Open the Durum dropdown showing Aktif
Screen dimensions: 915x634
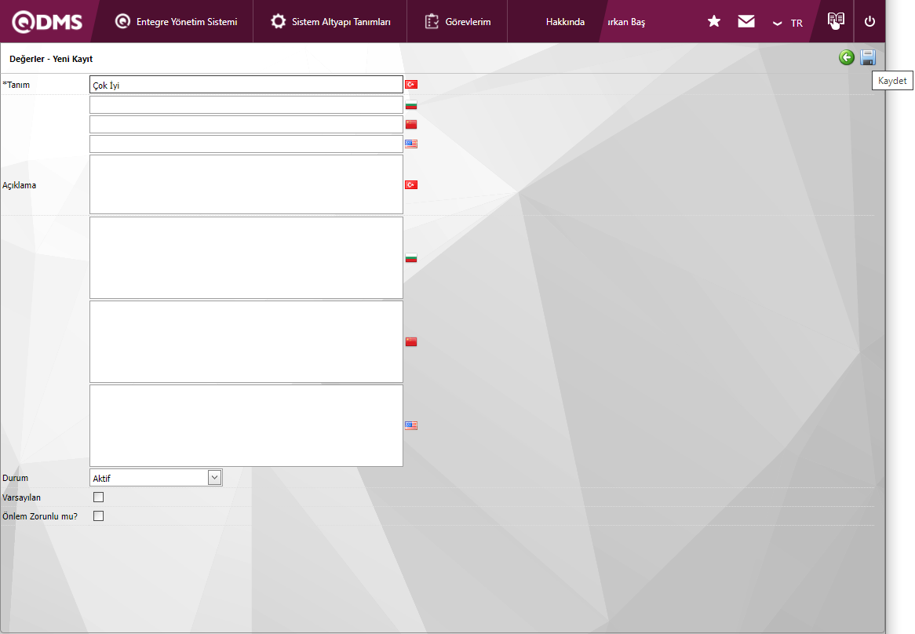tap(156, 478)
